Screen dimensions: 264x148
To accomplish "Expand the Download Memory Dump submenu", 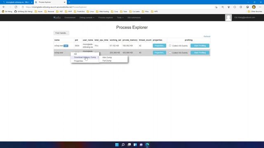I will (85, 58).
